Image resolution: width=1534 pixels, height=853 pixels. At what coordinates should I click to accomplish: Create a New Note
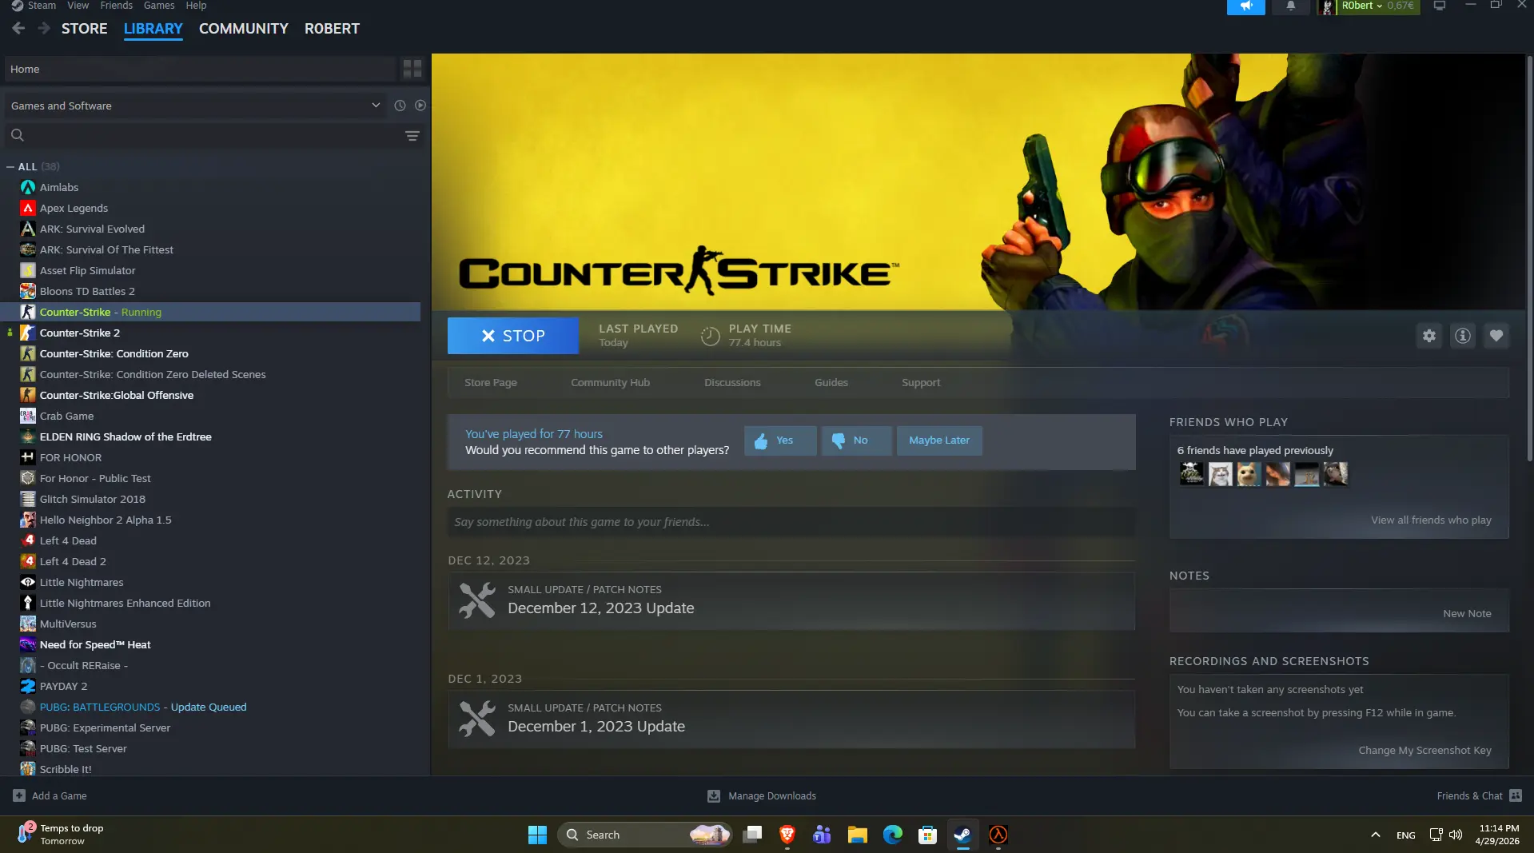[1467, 614]
